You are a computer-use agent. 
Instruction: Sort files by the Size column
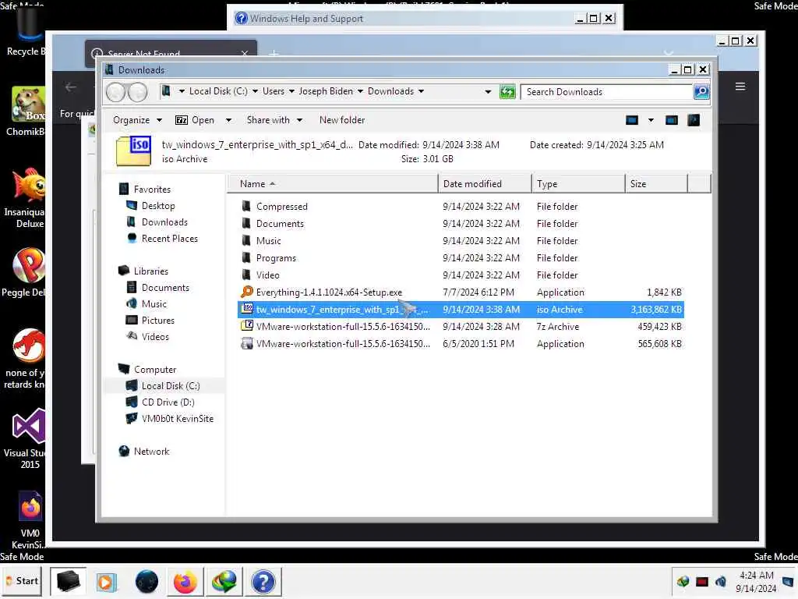[656, 184]
